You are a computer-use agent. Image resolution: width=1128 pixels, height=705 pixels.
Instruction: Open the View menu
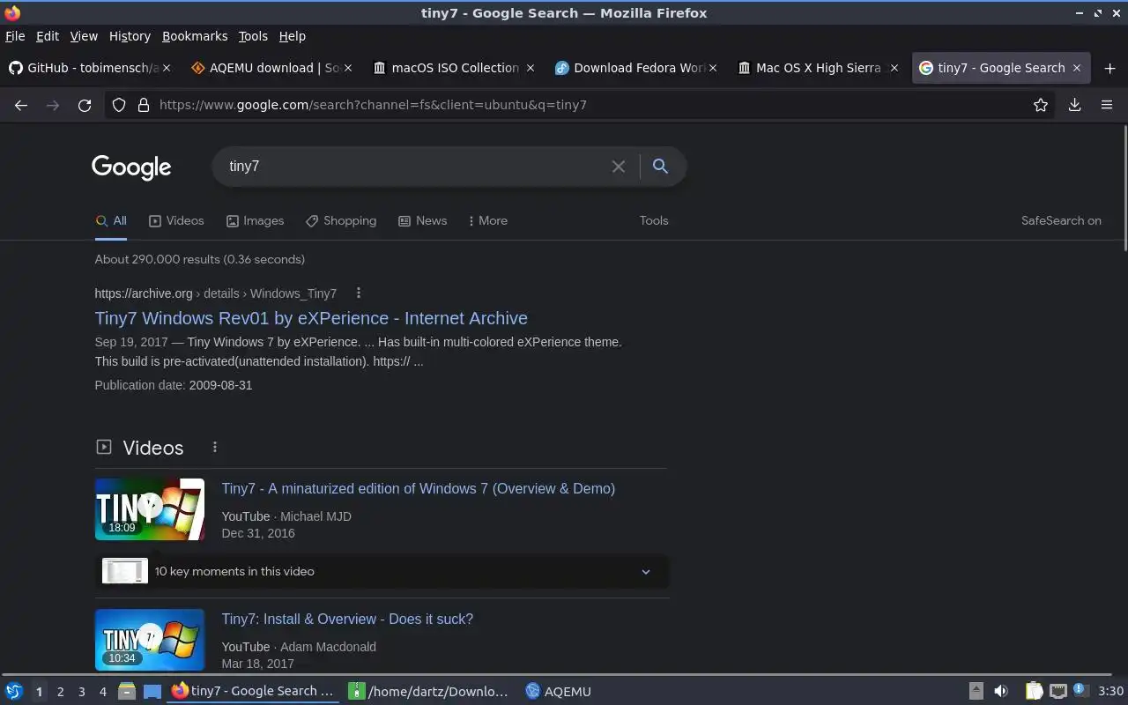click(x=84, y=36)
